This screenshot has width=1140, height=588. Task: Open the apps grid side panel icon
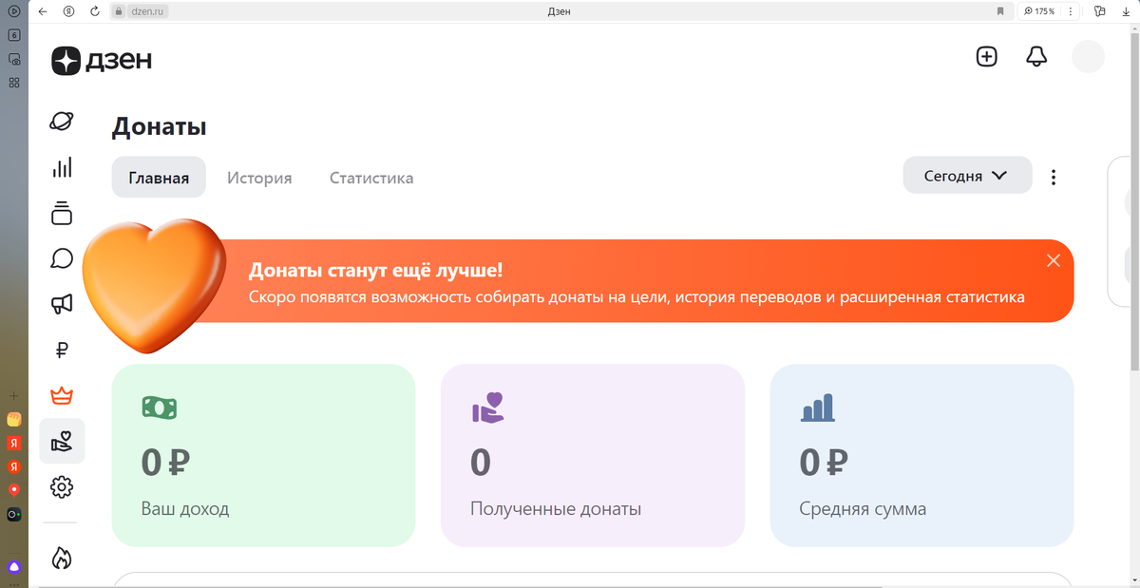[x=14, y=83]
